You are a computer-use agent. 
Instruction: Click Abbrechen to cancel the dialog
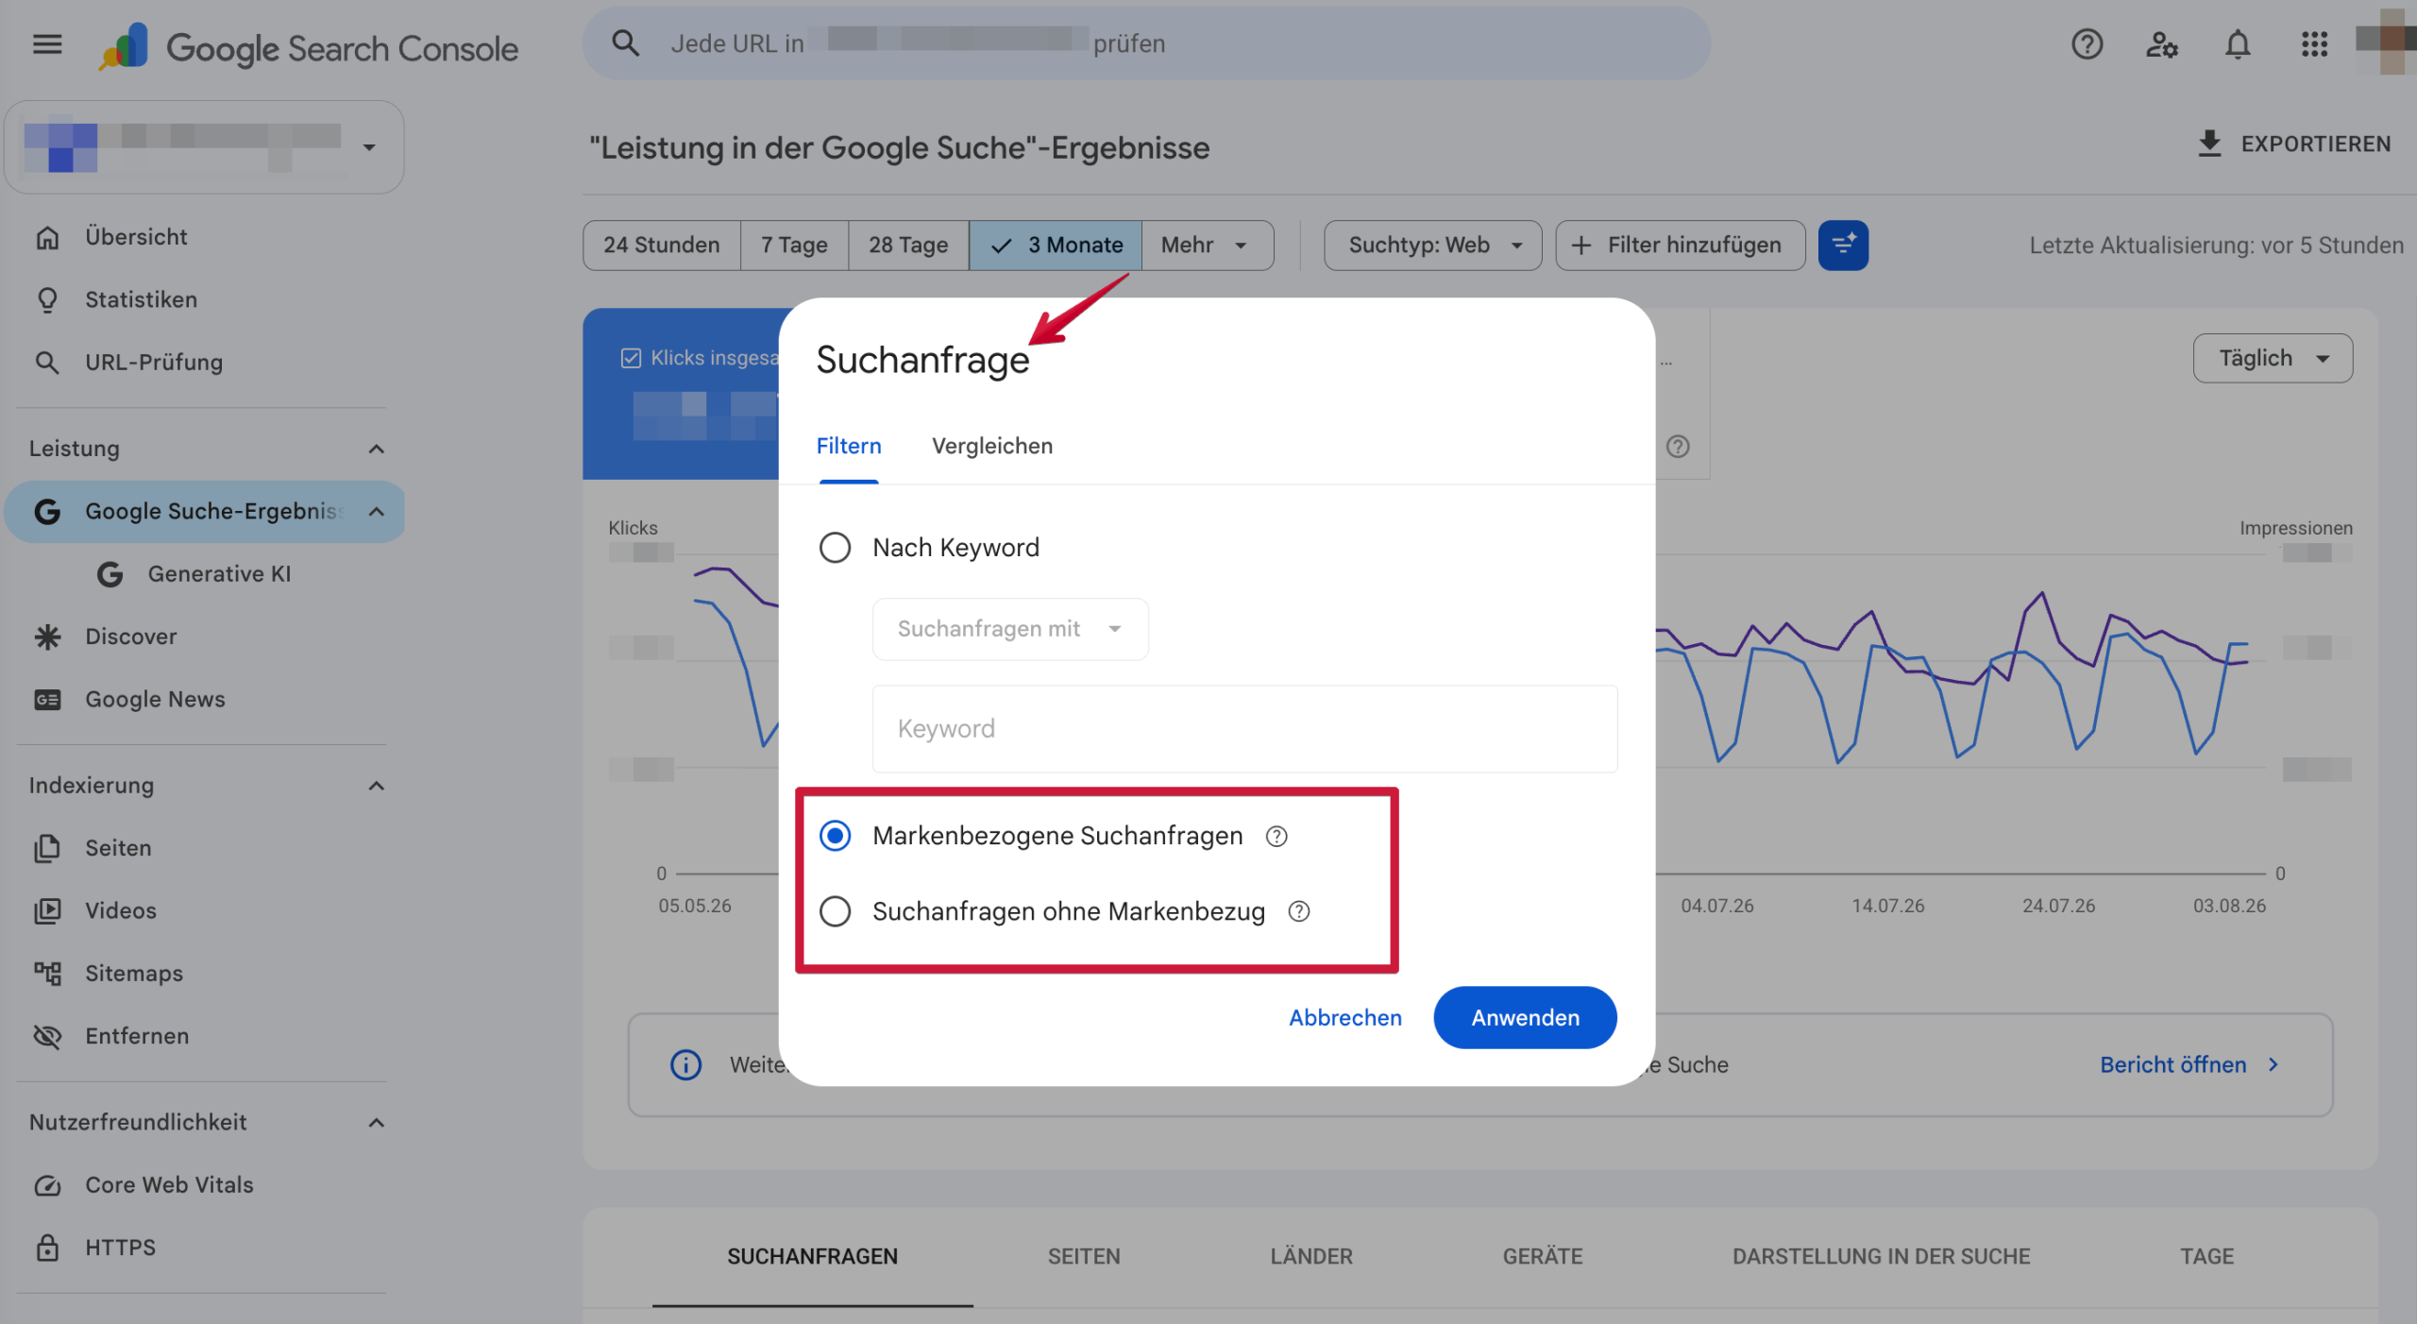(x=1345, y=1018)
